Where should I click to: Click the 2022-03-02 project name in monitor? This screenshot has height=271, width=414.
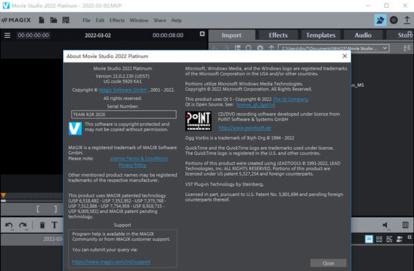(98, 35)
